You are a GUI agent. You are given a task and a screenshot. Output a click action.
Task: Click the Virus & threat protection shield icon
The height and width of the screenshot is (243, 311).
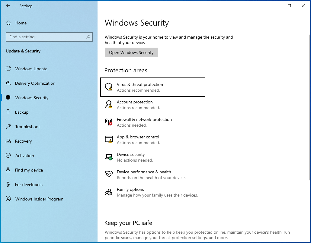[x=108, y=87]
